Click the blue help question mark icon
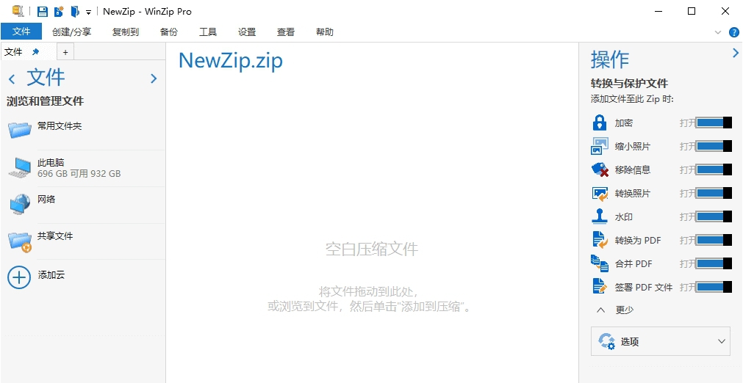The width and height of the screenshot is (743, 383). [734, 32]
